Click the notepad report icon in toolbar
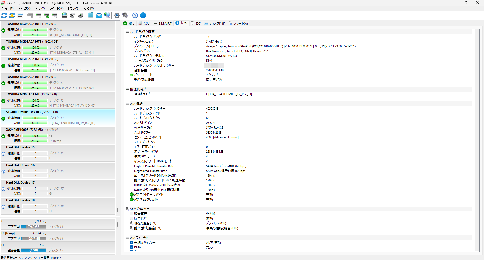Image resolution: width=484 pixels, height=260 pixels. [91, 15]
